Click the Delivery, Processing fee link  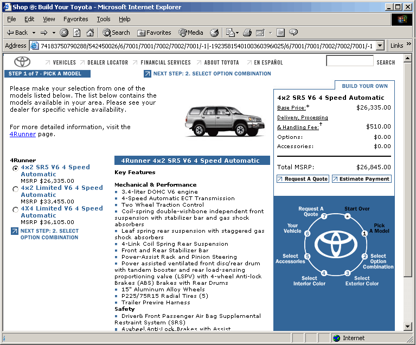(303, 123)
